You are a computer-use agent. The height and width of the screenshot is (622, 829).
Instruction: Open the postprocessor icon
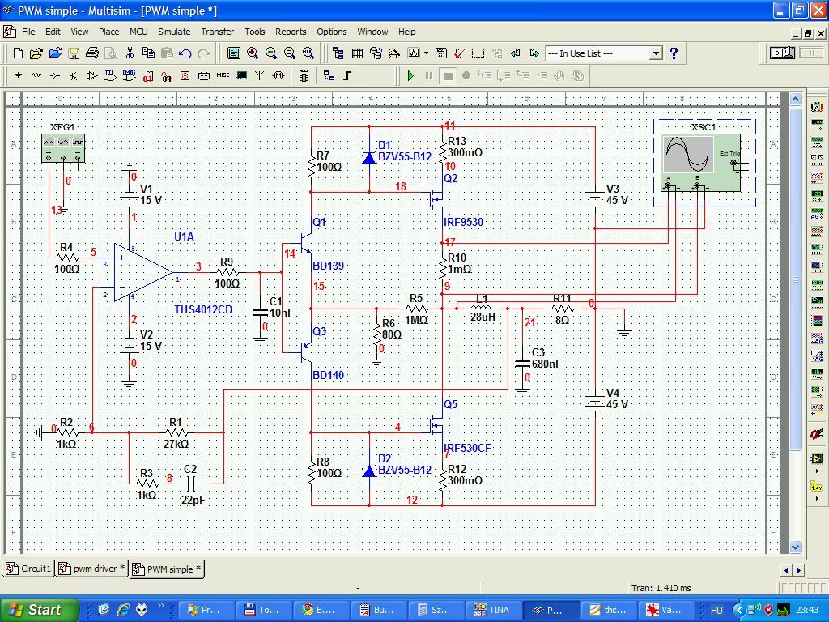coord(441,53)
